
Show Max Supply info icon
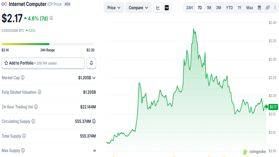click(23, 150)
